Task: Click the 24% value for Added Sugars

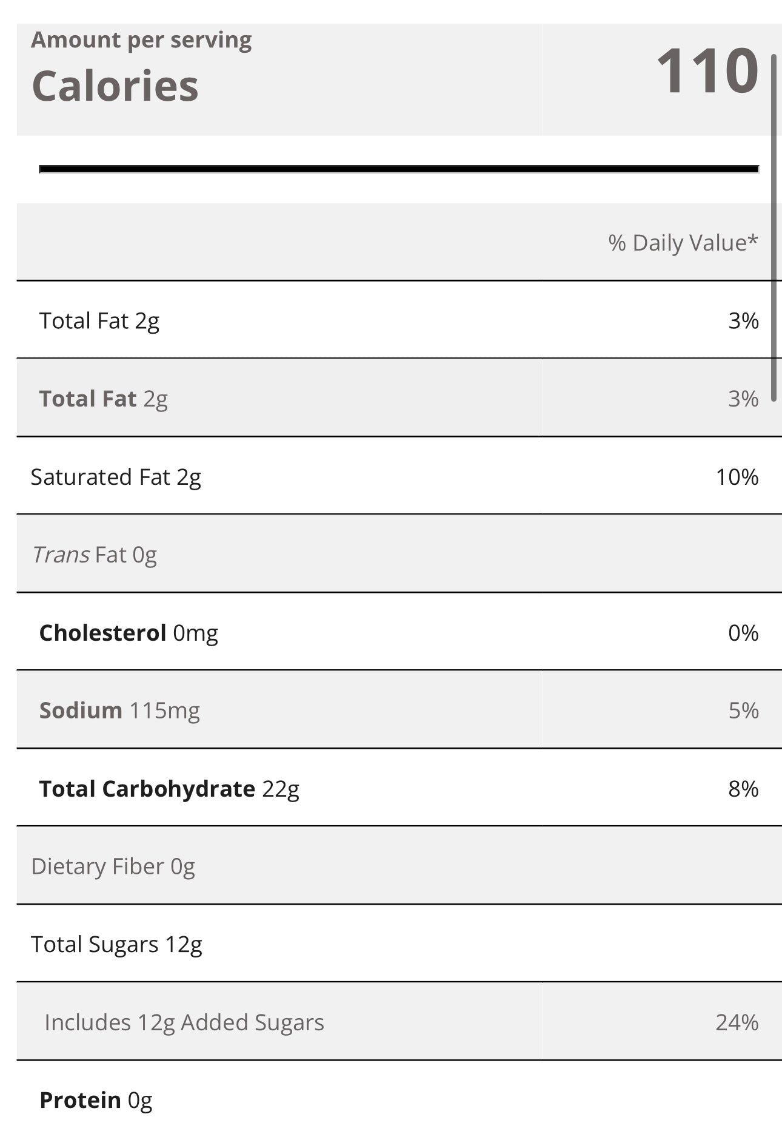Action: pyautogui.click(x=737, y=1022)
